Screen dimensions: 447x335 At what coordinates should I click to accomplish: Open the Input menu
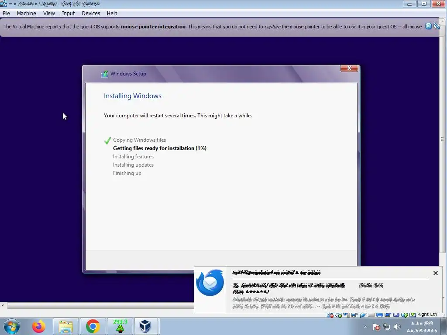[69, 14]
